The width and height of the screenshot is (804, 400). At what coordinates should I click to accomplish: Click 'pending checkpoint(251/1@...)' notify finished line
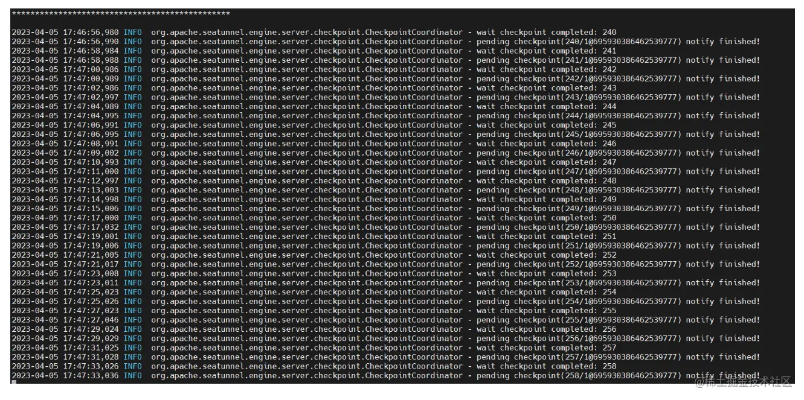pos(618,246)
